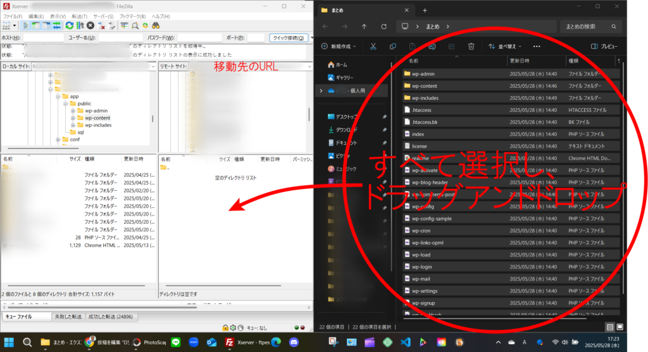Open the サーバー(S) menu
This screenshot has height=352, width=648.
point(103,16)
